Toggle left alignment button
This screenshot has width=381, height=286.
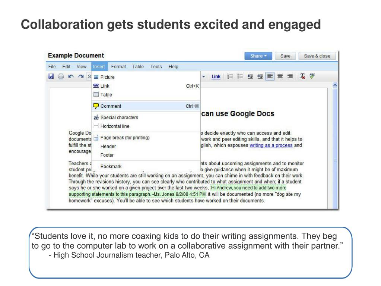[270, 76]
